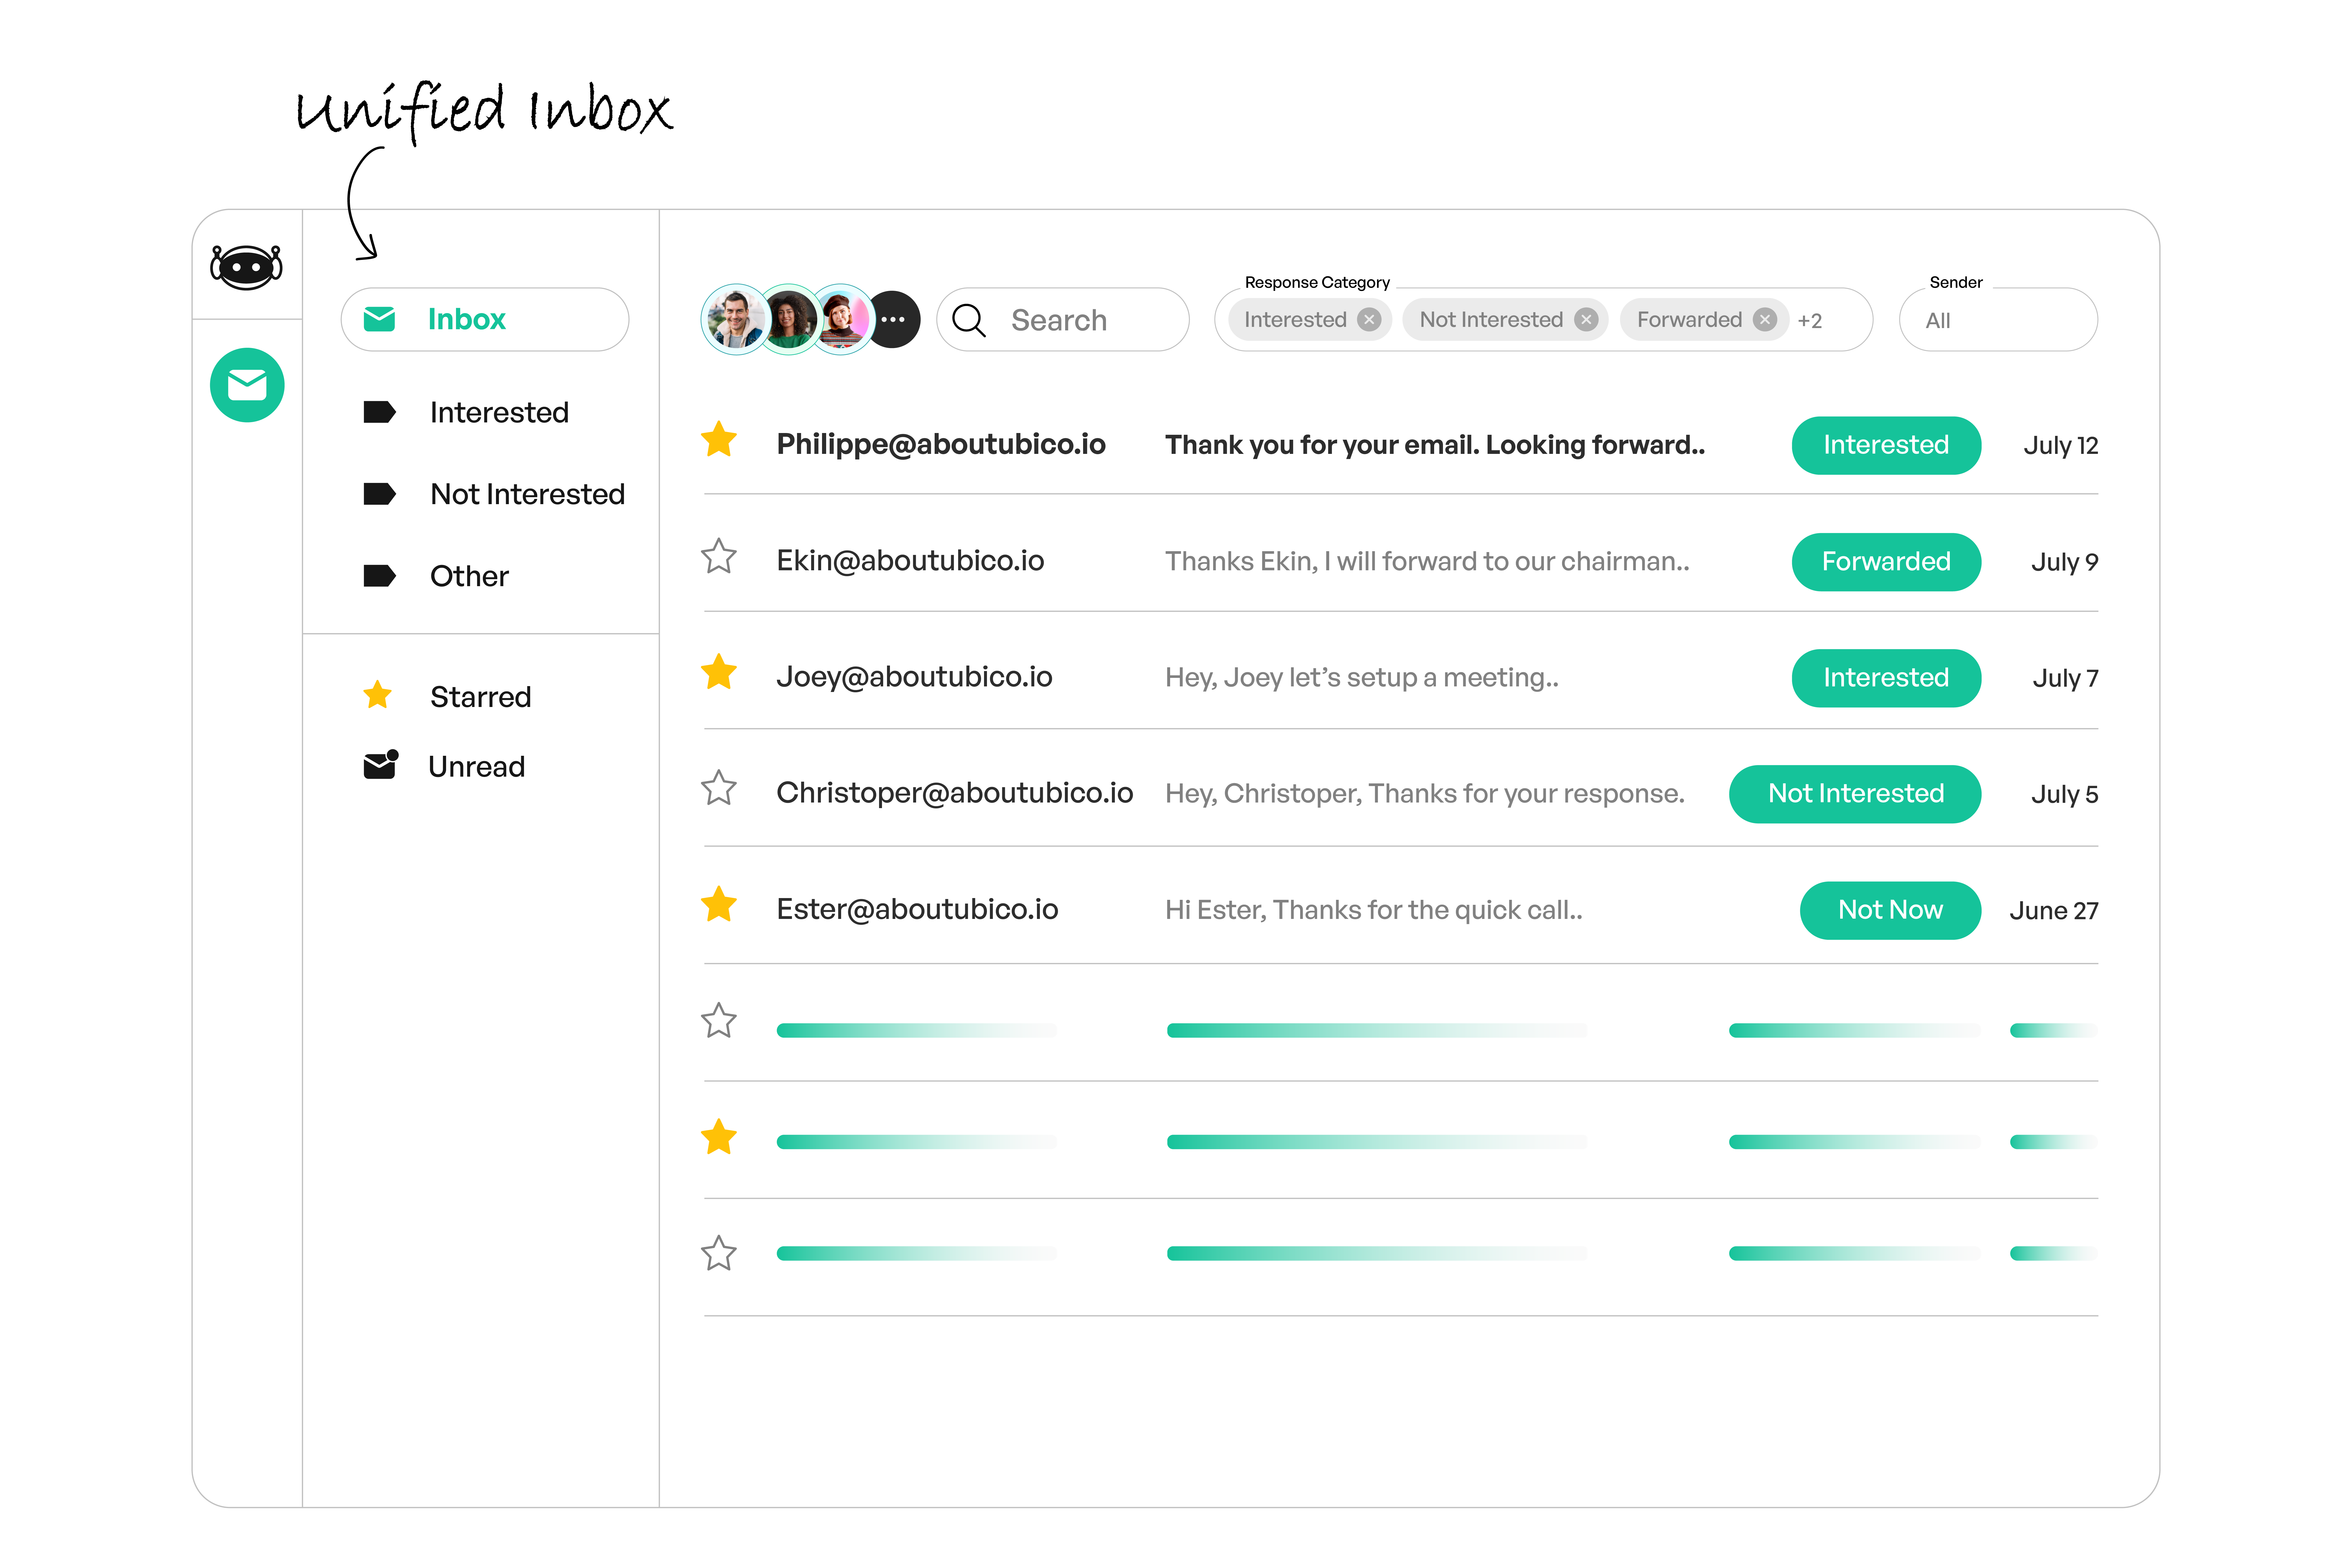Viewport: 2352px width, 1568px height.
Task: Open email from Philippe@aboutubico.io
Action: pyautogui.click(x=941, y=444)
